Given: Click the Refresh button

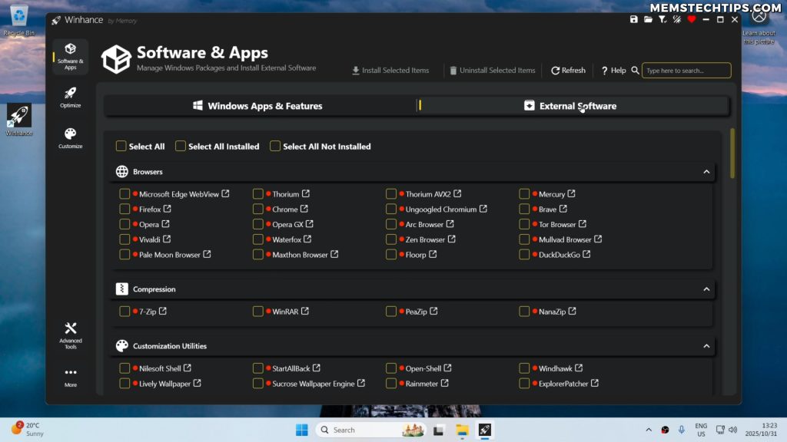Looking at the screenshot, I should pos(568,70).
